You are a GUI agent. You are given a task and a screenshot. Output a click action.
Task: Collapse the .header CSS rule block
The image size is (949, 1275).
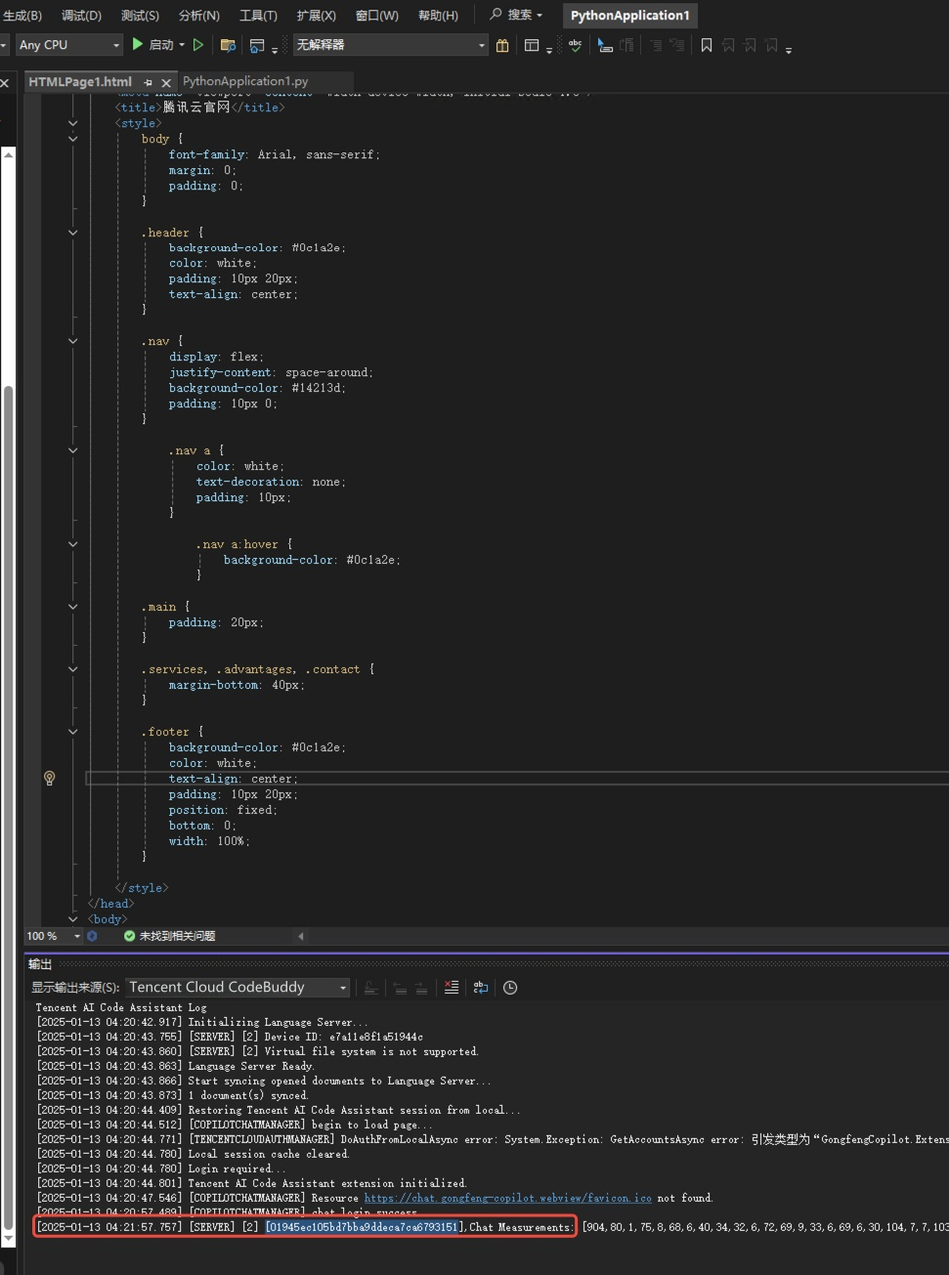pos(72,233)
